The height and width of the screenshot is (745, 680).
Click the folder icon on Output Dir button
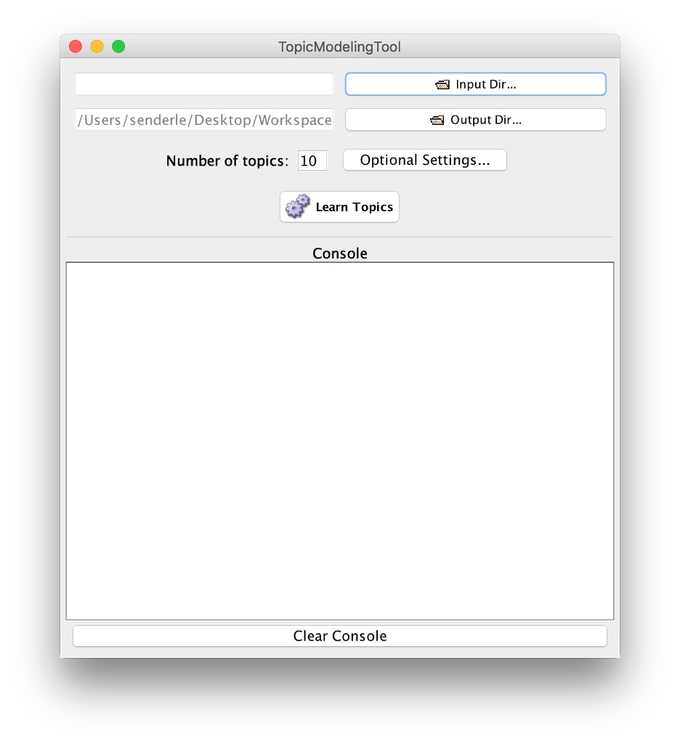click(438, 119)
